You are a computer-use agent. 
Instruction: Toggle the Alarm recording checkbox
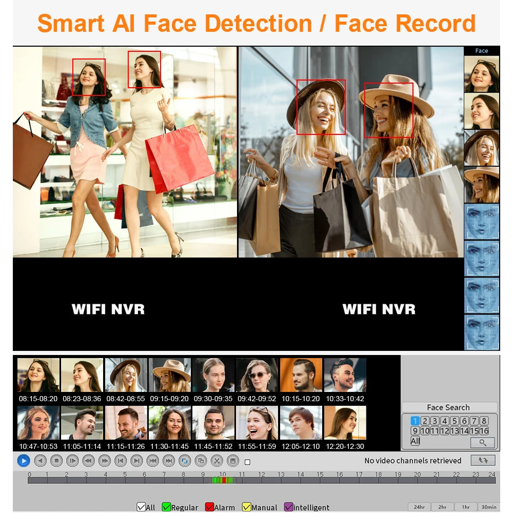[x=209, y=507]
